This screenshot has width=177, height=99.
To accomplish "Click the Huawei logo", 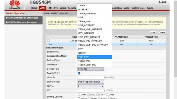I will coord(15,5).
